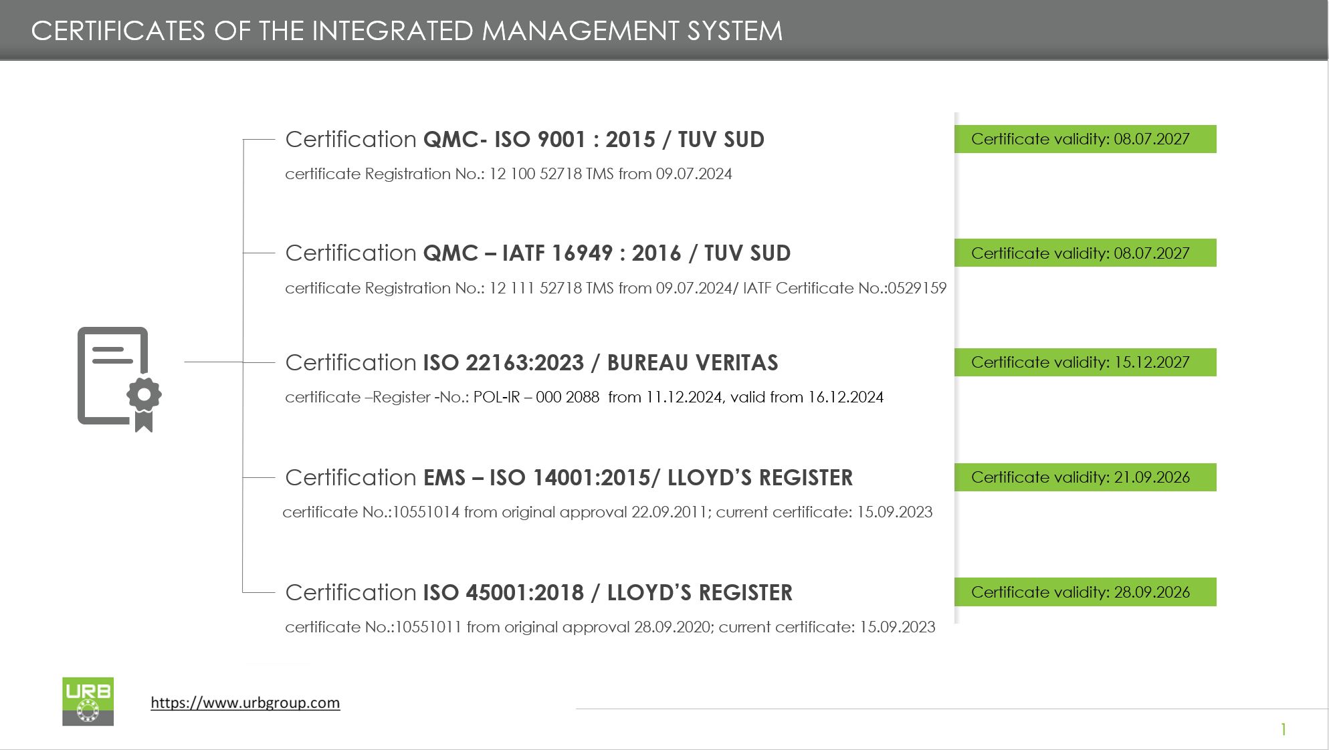Click registration No. 12 100 52718 TMS line

pos(508,174)
